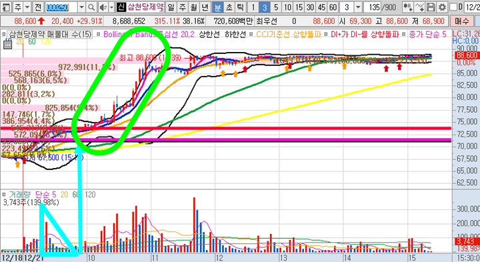The height and width of the screenshot is (262, 480).
Task: Click the 525,865(6.0%) volume profile bar label
Action: coord(35,74)
